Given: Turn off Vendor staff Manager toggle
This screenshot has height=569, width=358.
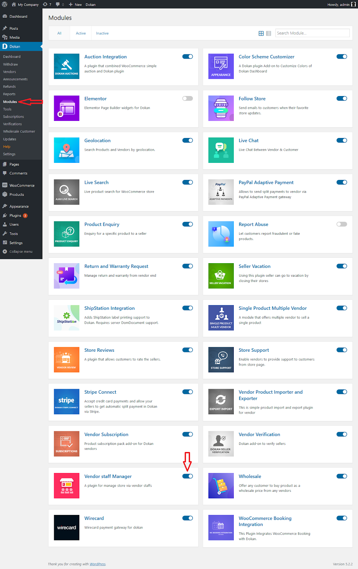Looking at the screenshot, I should pyautogui.click(x=188, y=476).
